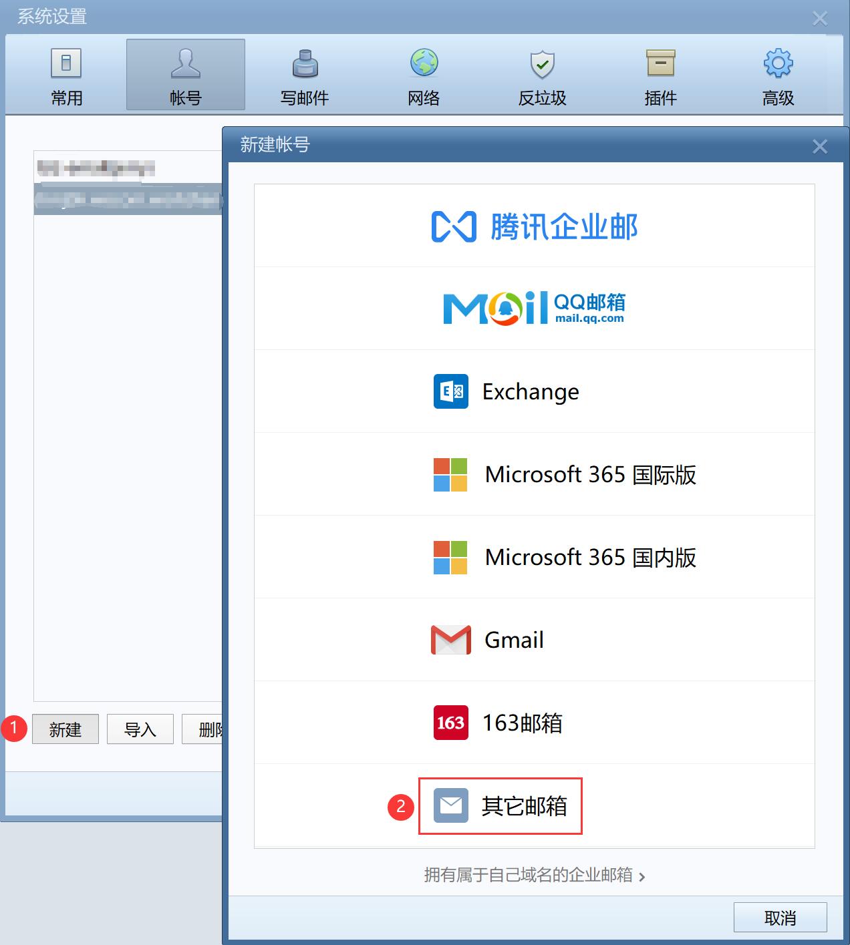Click the 新建 new account button
This screenshot has width=850, height=945.
pos(65,729)
